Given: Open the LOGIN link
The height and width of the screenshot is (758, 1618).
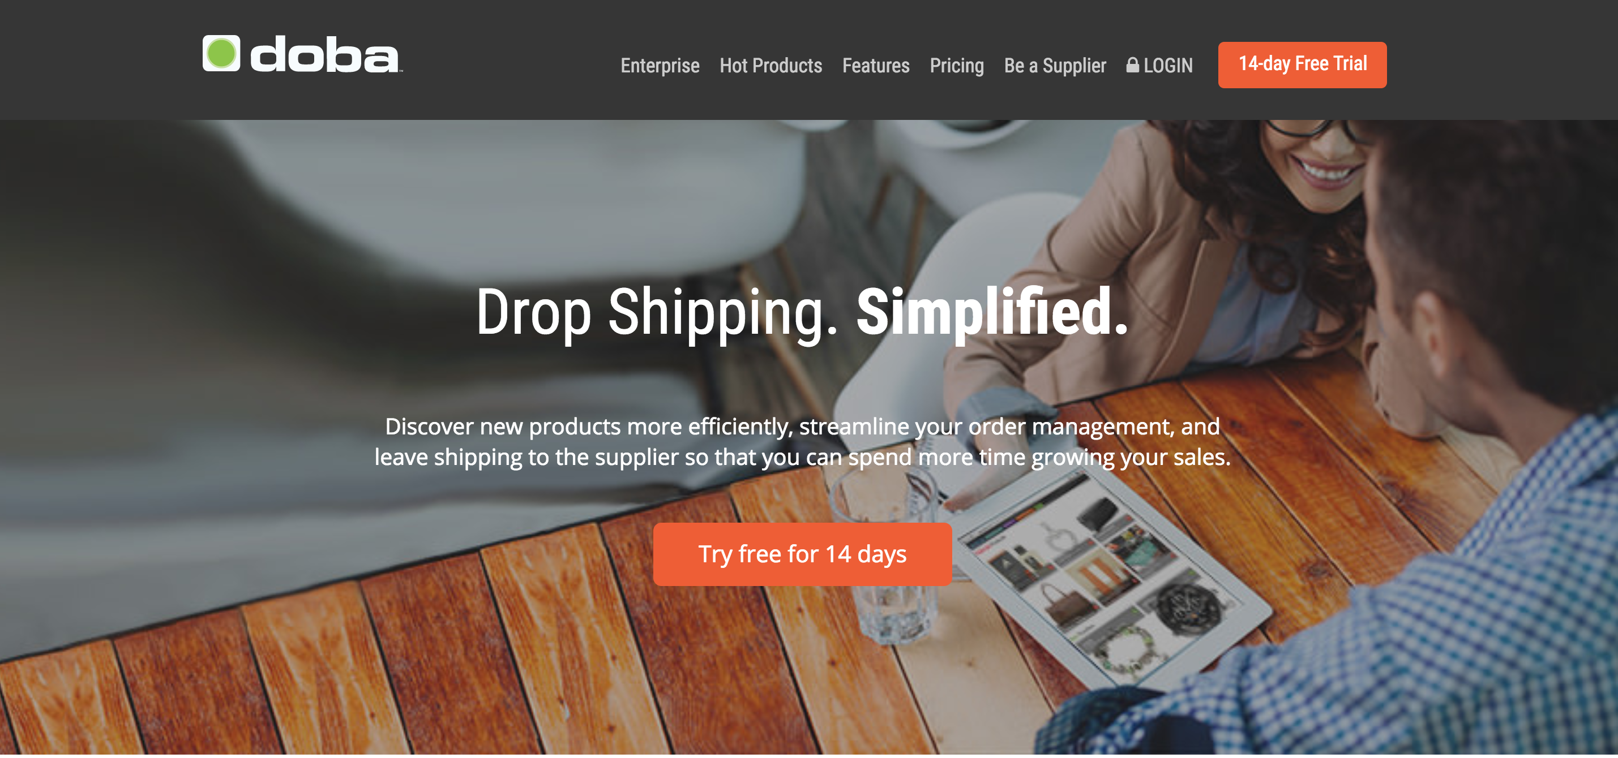Looking at the screenshot, I should pyautogui.click(x=1168, y=65).
